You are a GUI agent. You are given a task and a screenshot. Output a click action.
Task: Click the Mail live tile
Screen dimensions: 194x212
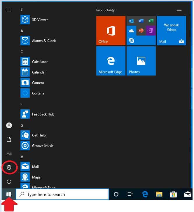click(172, 31)
